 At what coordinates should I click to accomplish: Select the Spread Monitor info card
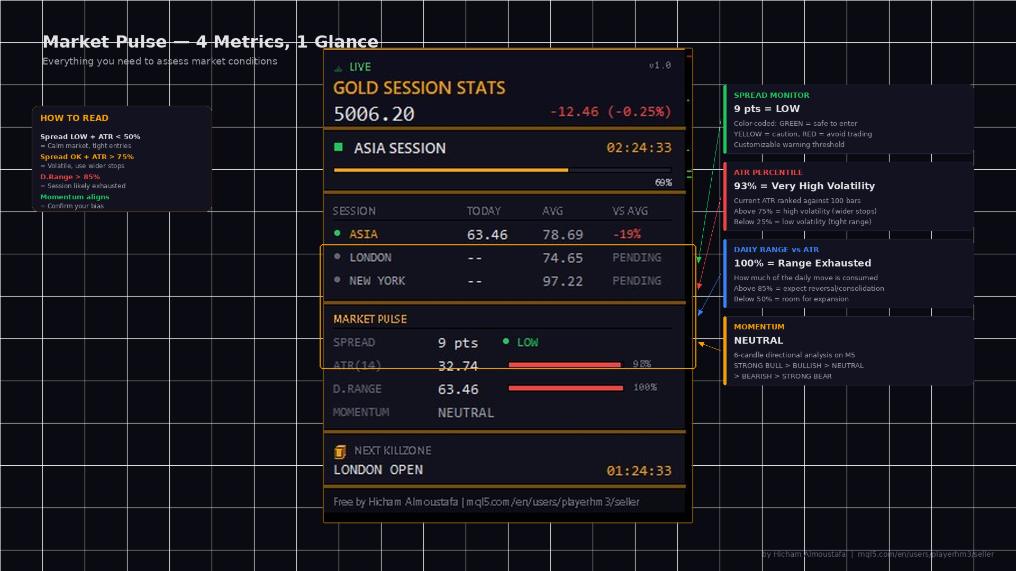(x=848, y=119)
